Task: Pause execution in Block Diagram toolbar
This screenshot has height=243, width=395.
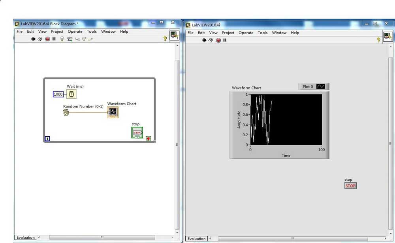Action: tap(54, 39)
